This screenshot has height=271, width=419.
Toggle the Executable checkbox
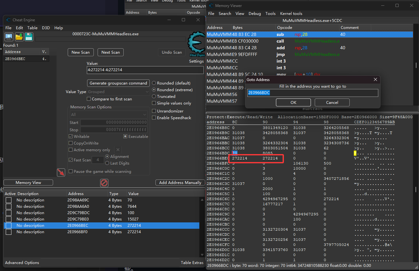126,137
